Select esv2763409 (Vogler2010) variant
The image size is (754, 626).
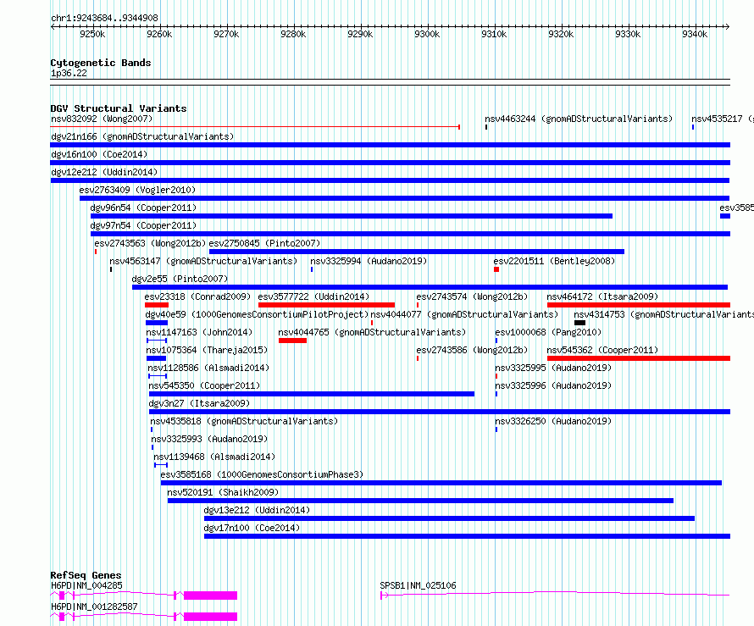[137, 190]
